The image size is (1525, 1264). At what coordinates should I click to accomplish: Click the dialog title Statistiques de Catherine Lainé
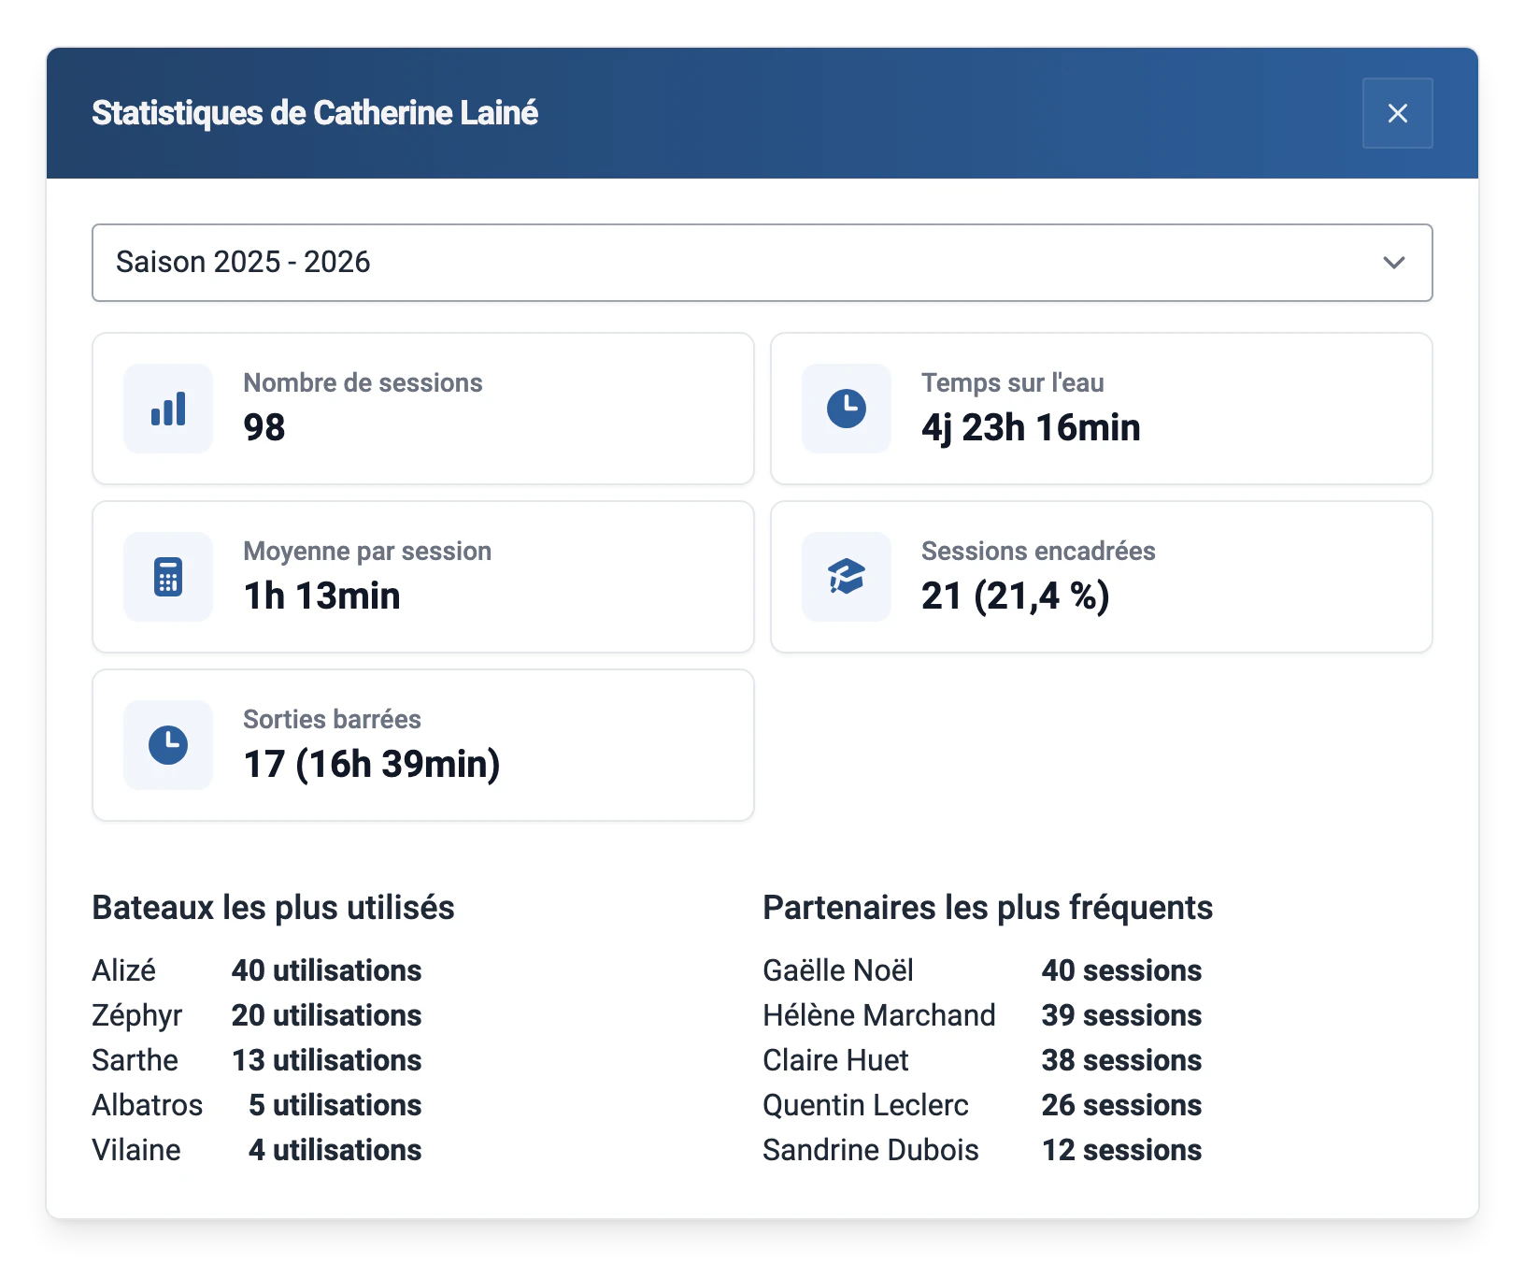(315, 113)
